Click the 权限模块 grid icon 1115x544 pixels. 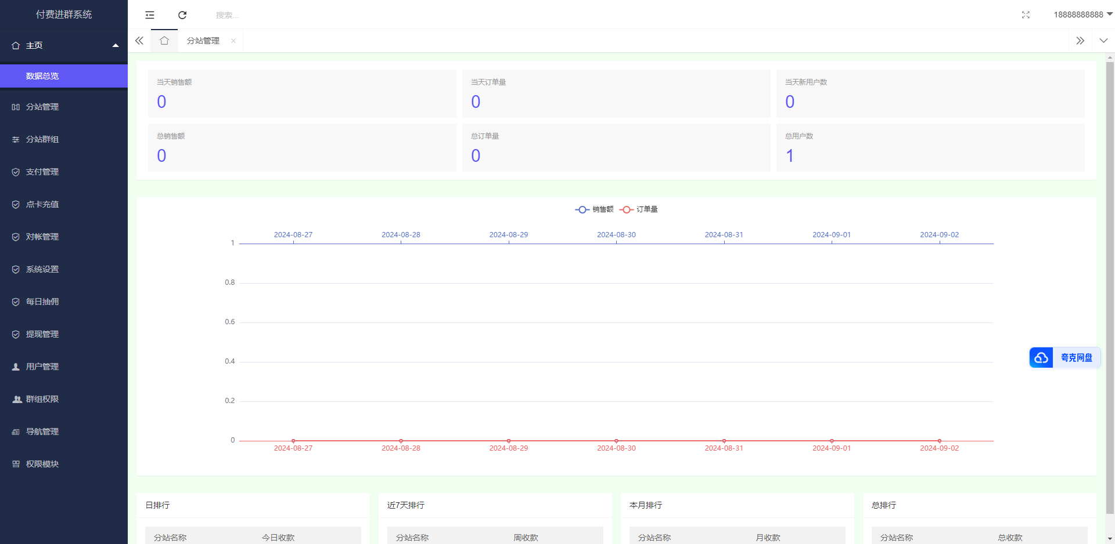click(16, 464)
